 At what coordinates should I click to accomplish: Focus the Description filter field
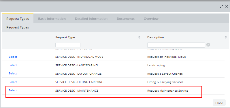(176, 45)
